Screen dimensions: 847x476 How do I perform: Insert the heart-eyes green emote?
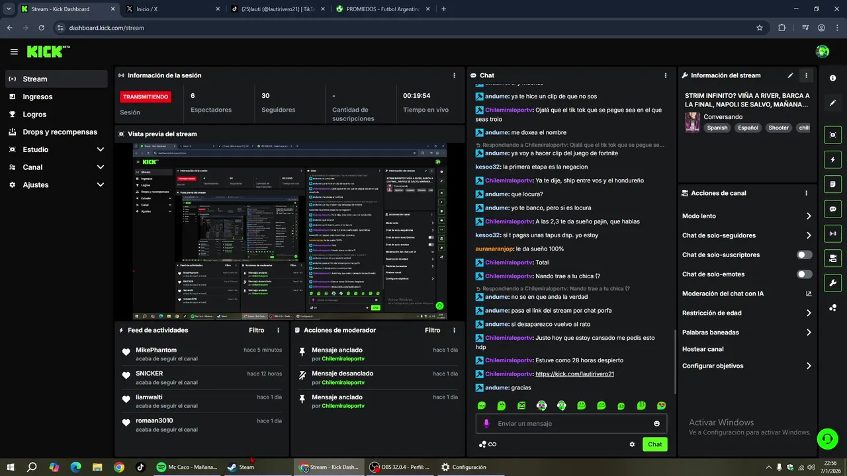[x=661, y=405]
